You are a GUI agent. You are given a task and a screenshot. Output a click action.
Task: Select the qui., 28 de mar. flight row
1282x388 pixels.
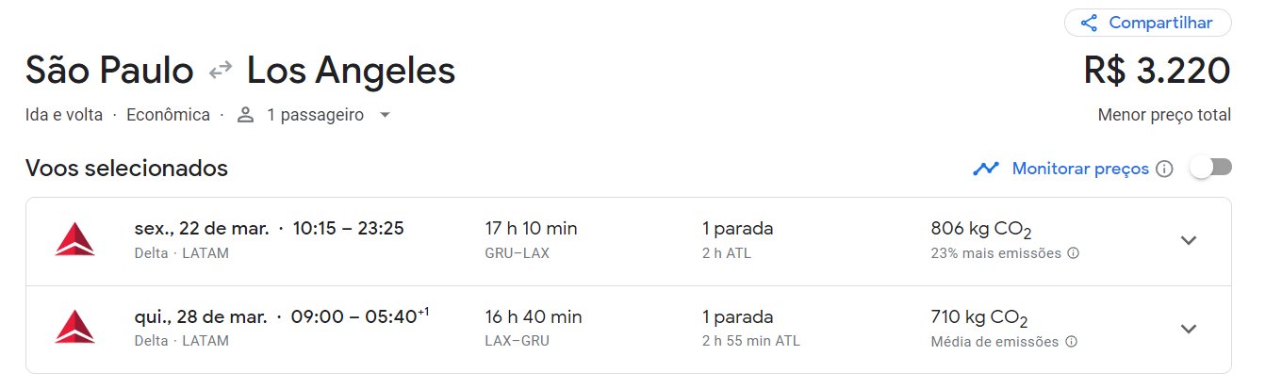pyautogui.click(x=628, y=330)
